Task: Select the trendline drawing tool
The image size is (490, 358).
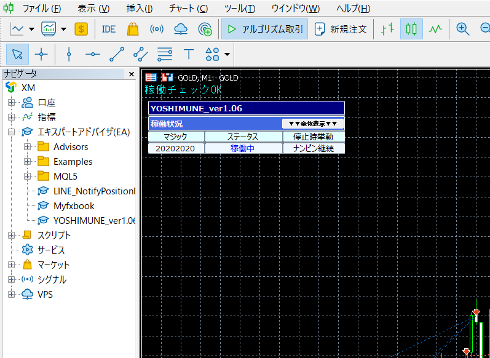Action: (x=116, y=54)
